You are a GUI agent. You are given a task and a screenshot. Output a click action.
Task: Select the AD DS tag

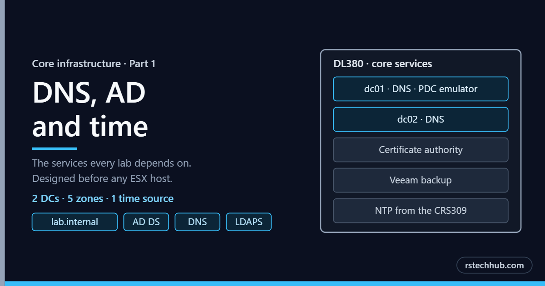(146, 222)
